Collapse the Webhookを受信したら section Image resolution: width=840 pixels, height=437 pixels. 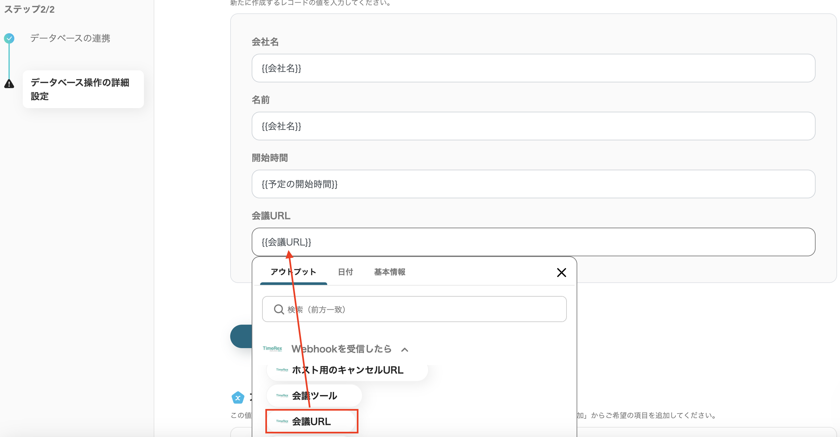tap(404, 350)
